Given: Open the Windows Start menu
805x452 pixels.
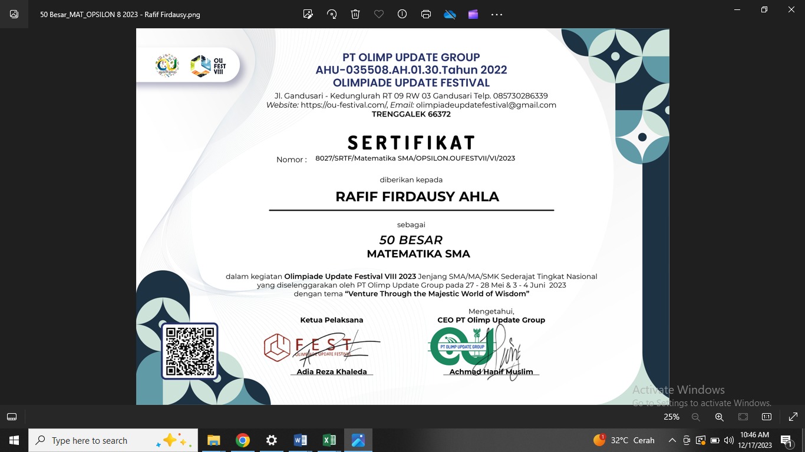Looking at the screenshot, I should (14, 440).
